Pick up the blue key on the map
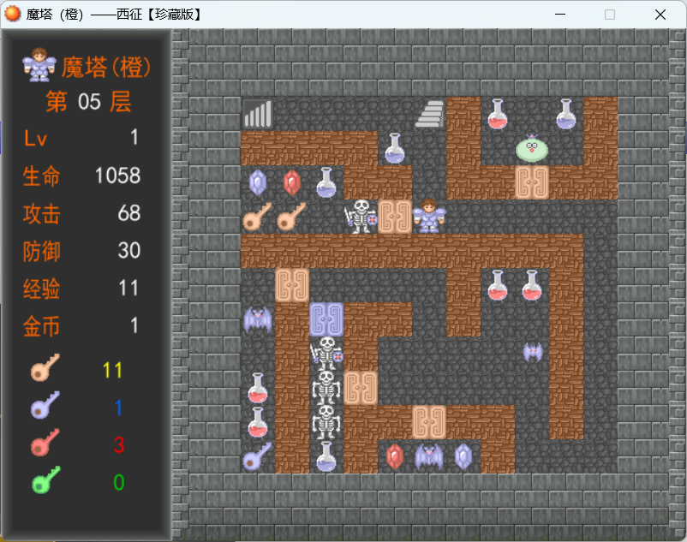Screen dimensions: 687x542 258,456
